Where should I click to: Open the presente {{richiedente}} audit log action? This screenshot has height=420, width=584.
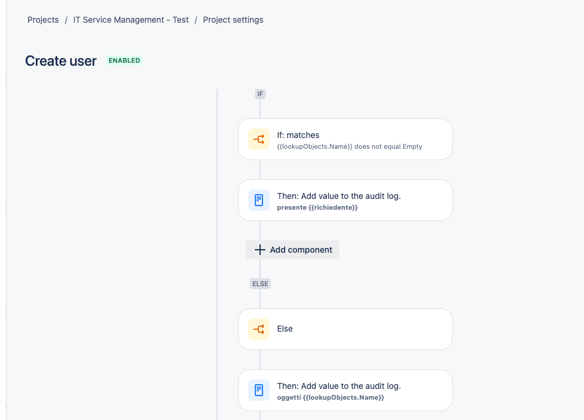click(x=345, y=200)
